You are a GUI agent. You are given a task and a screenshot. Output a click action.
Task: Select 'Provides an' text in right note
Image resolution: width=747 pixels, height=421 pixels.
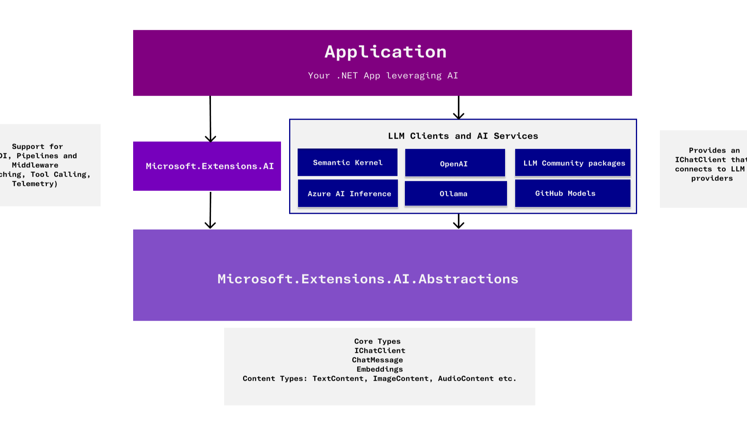tap(714, 150)
